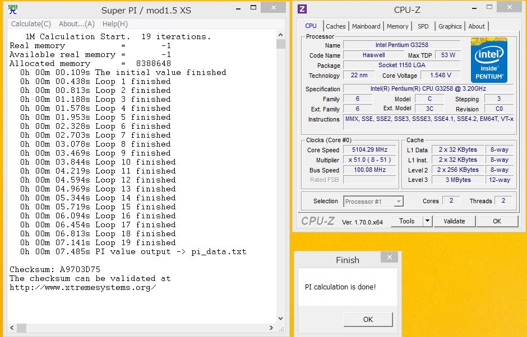
Task: Click the Super PI icon in title bar
Action: point(13,9)
